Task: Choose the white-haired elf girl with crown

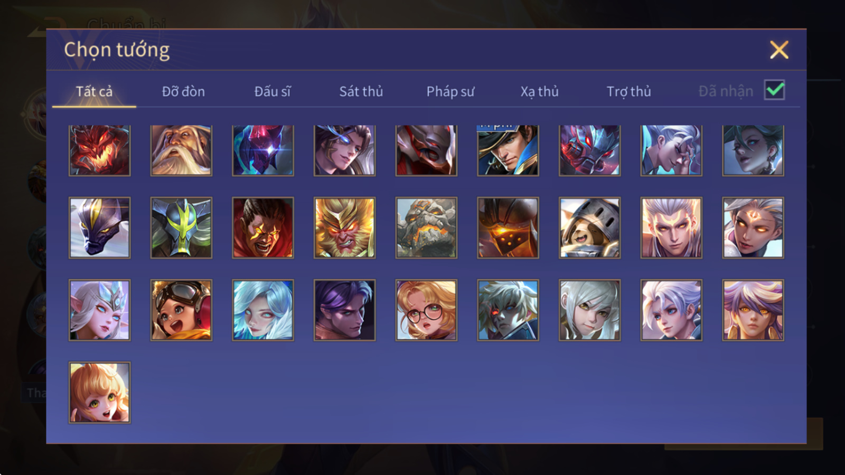Action: coord(99,310)
